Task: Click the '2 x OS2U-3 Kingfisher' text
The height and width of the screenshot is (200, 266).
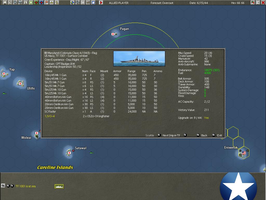Action: 96,116
